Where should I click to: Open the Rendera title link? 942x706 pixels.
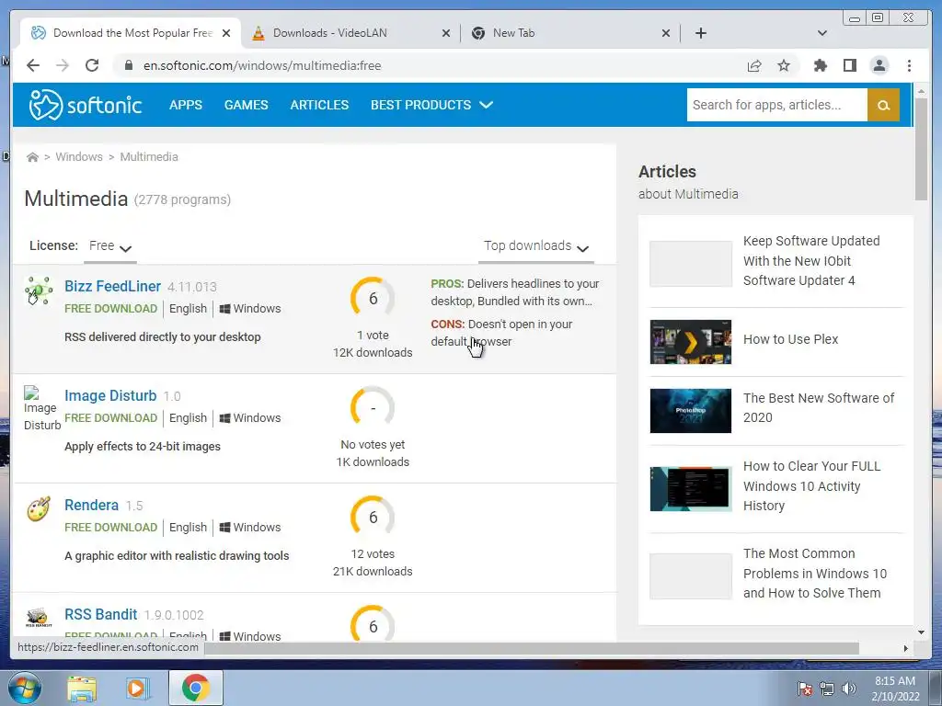(91, 505)
